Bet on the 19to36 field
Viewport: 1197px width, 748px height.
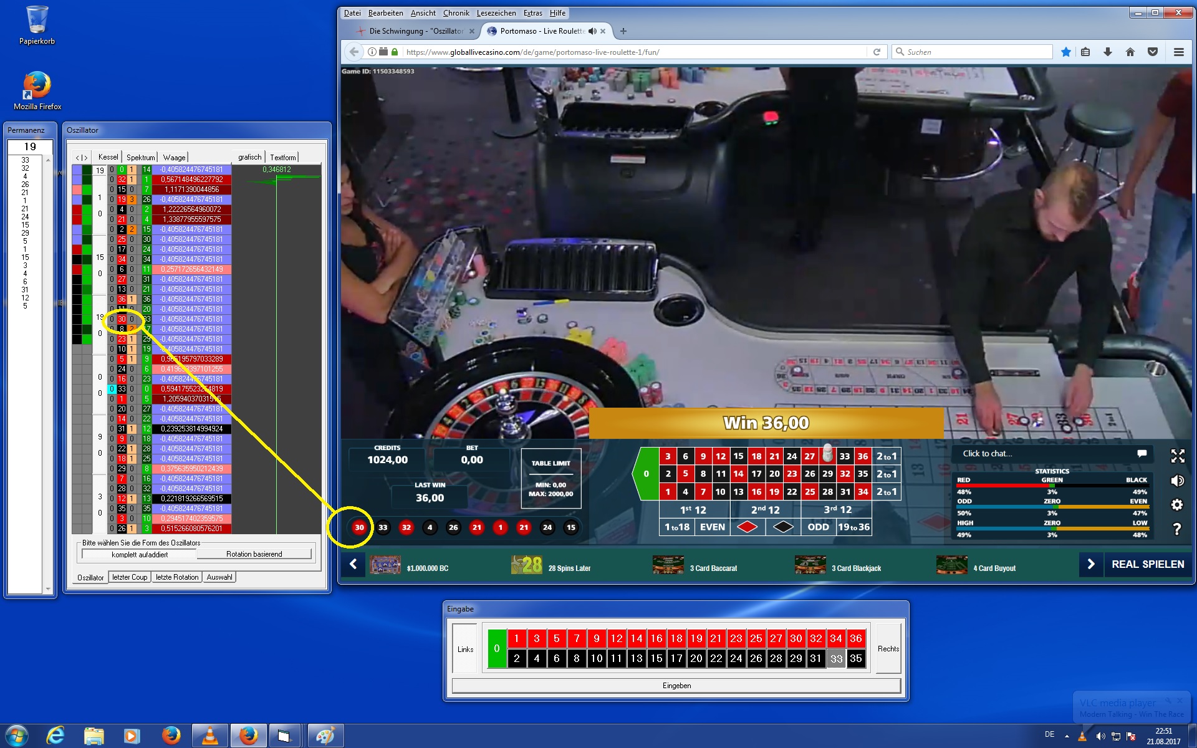click(853, 527)
